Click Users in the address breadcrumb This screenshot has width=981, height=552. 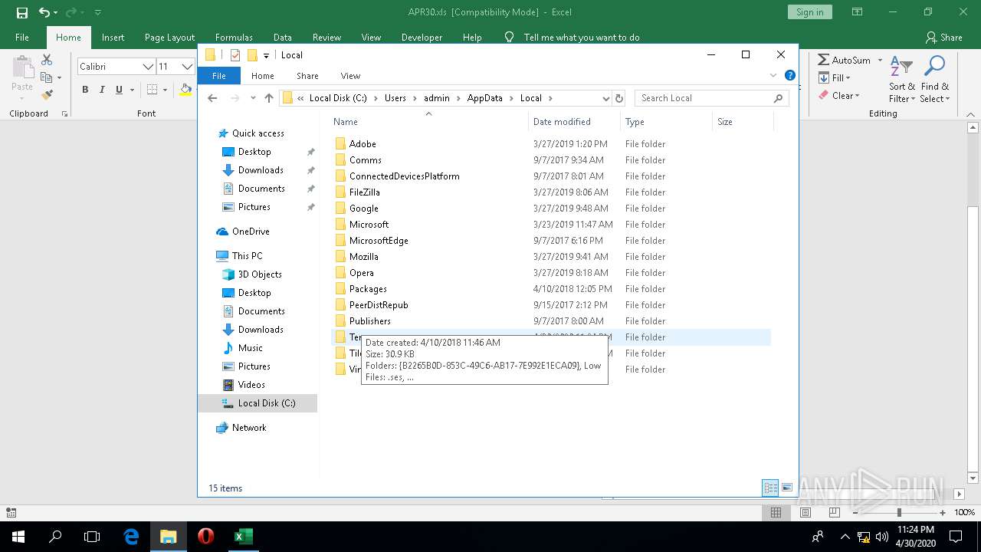395,98
